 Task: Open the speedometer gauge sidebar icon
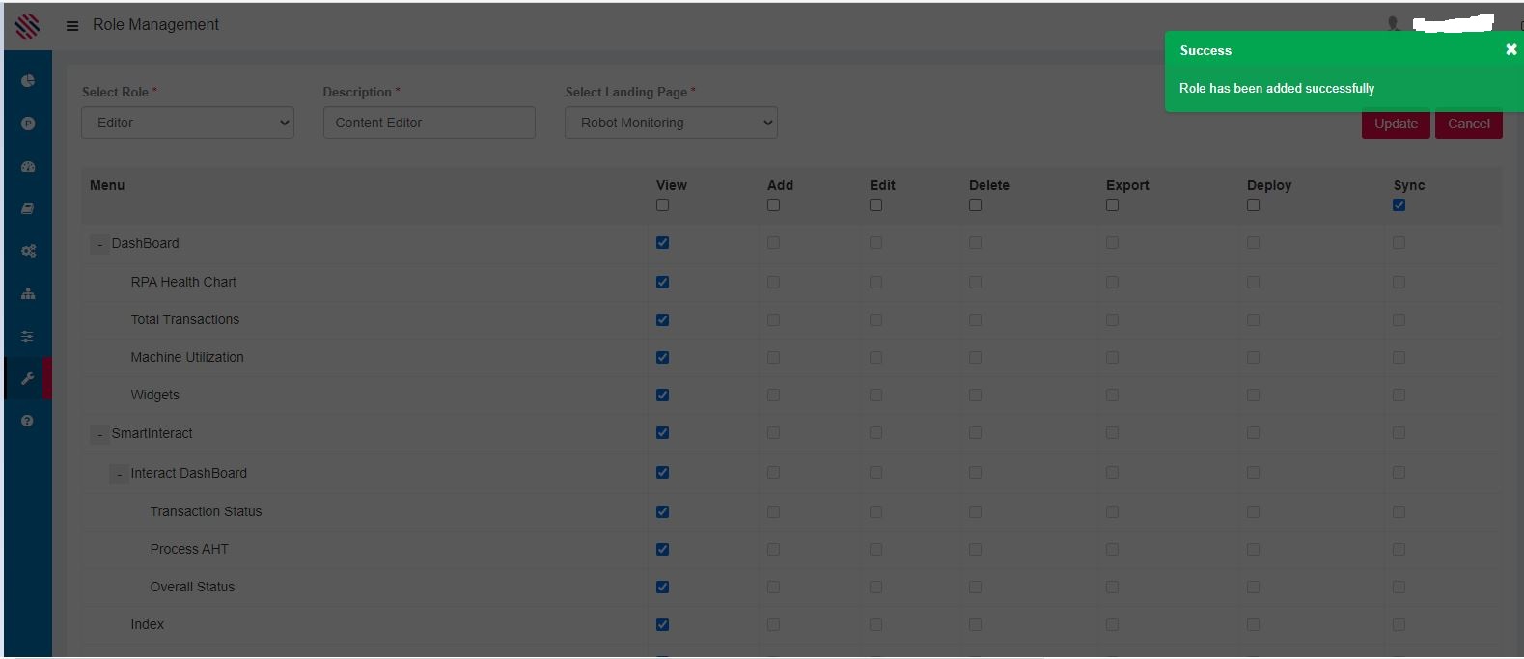click(x=28, y=166)
